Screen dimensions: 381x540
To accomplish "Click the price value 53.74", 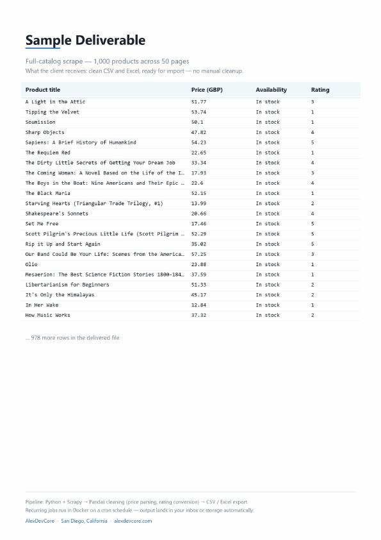I will tap(199, 112).
